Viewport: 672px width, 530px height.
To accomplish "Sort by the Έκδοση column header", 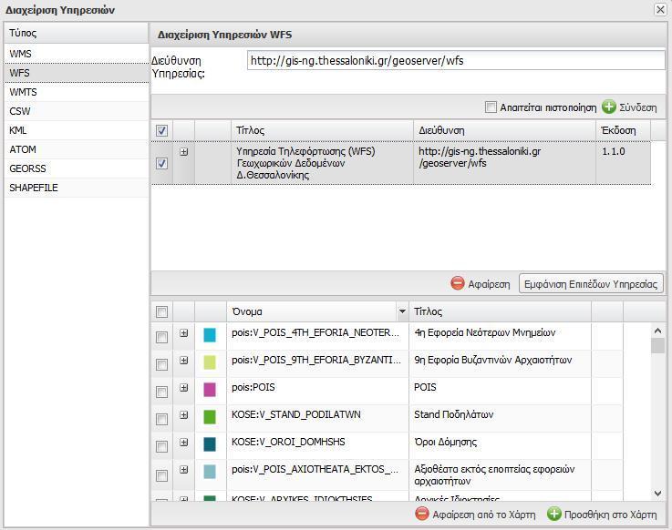I will click(x=623, y=130).
